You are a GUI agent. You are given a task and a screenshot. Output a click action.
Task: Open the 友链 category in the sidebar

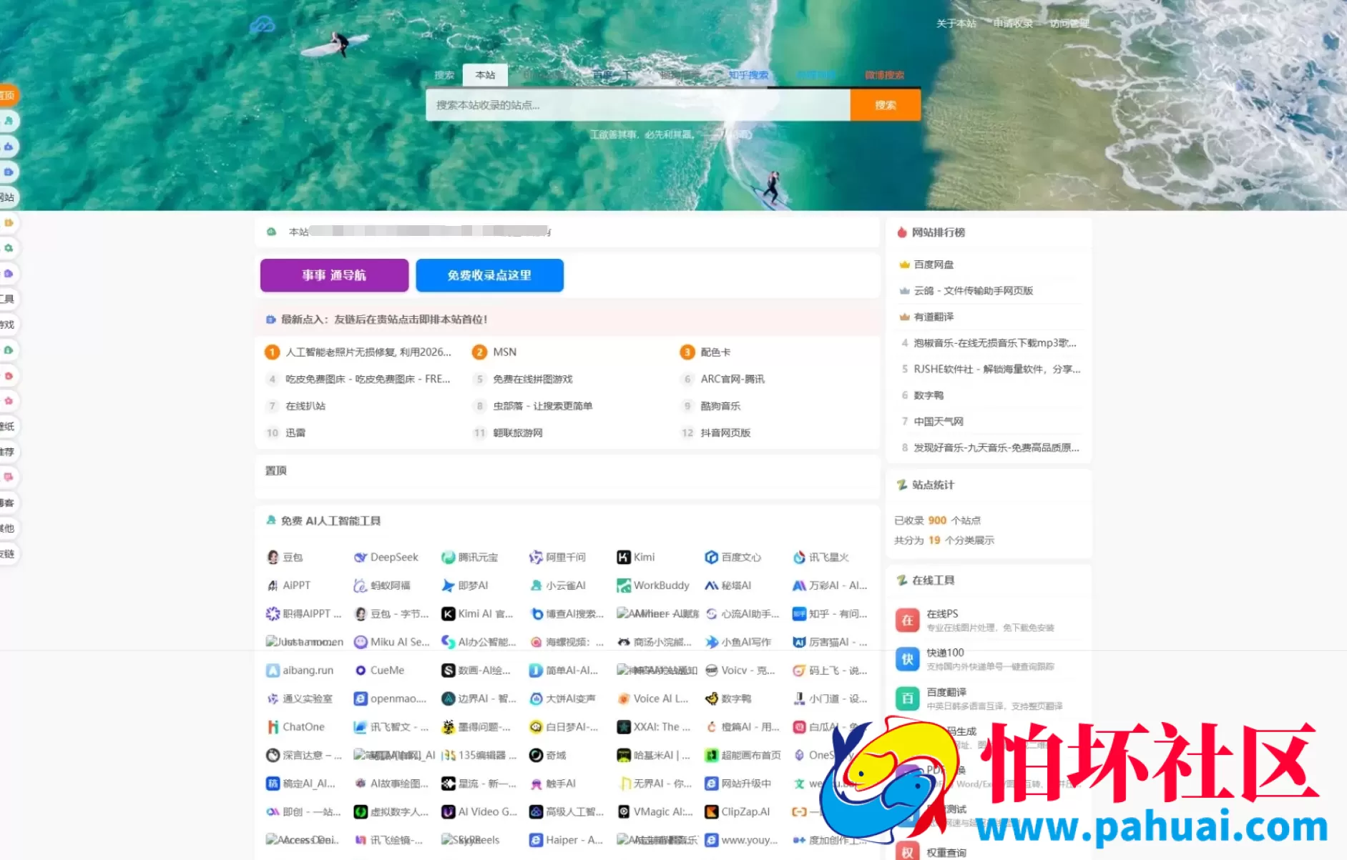pos(8,554)
